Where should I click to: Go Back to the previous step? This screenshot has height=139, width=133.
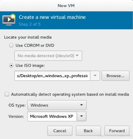(x=88, y=131)
